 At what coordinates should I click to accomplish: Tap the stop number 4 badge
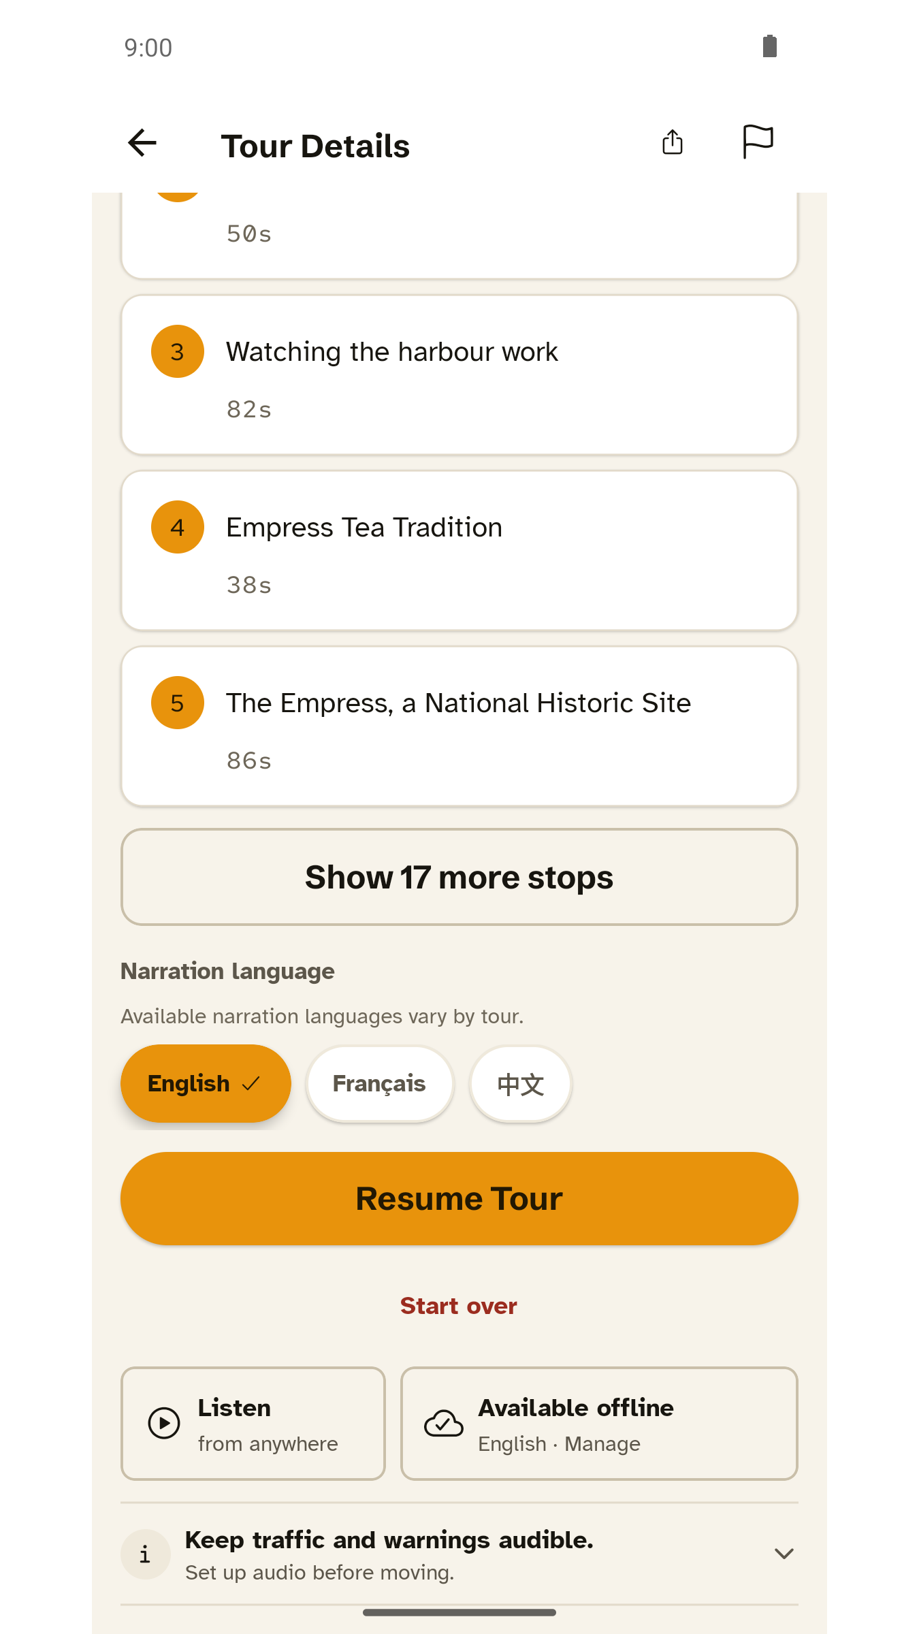point(178,527)
